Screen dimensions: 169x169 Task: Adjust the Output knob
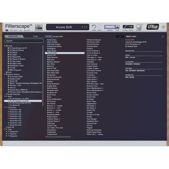pos(139,26)
